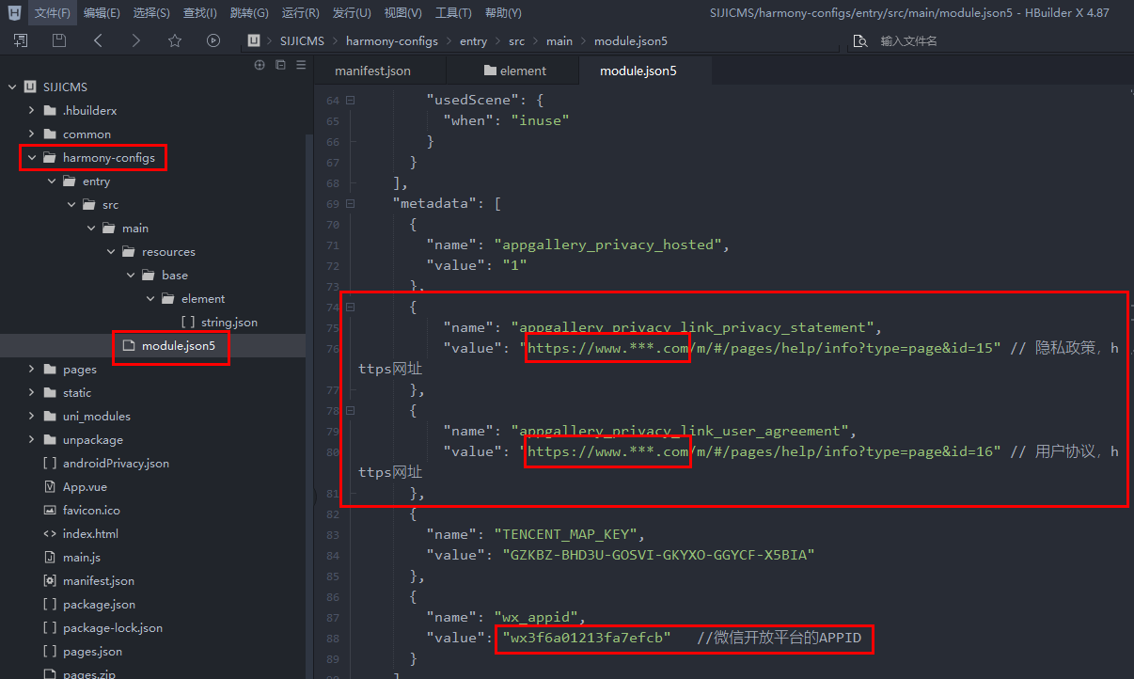This screenshot has height=679, width=1134.
Task: Toggle code fold marker at line 78
Action: pos(350,410)
